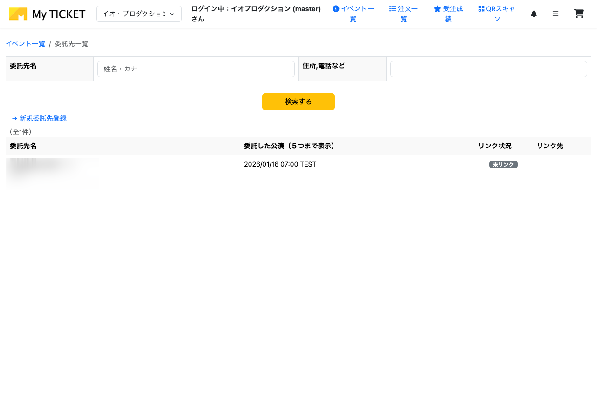The height and width of the screenshot is (420, 597).
Task: Follow the イベント一覧 breadcrumb link
Action: 25,43
